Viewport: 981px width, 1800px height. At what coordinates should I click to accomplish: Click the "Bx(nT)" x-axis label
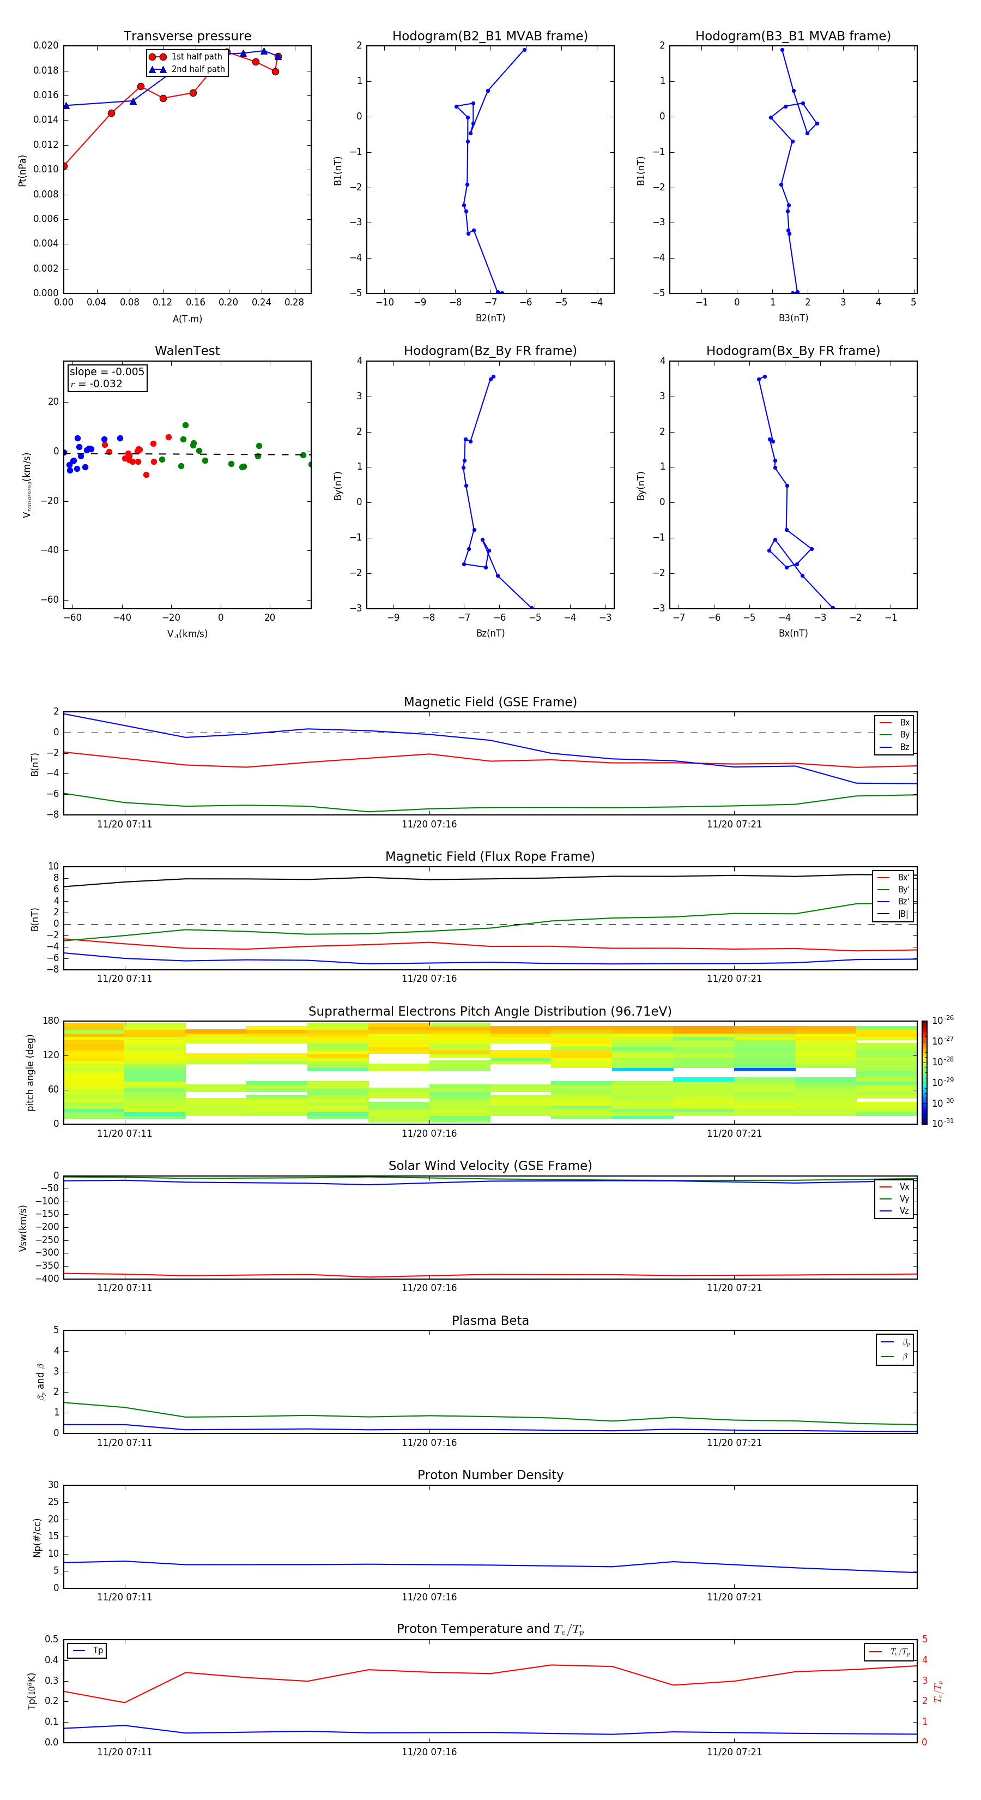pos(793,634)
